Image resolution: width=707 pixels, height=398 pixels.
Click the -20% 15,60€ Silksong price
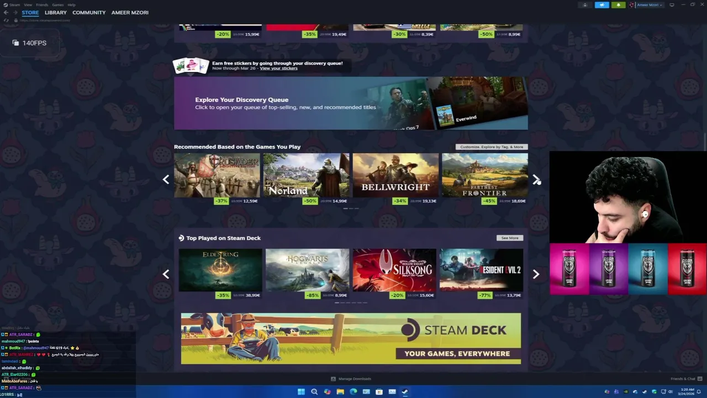[x=413, y=295]
